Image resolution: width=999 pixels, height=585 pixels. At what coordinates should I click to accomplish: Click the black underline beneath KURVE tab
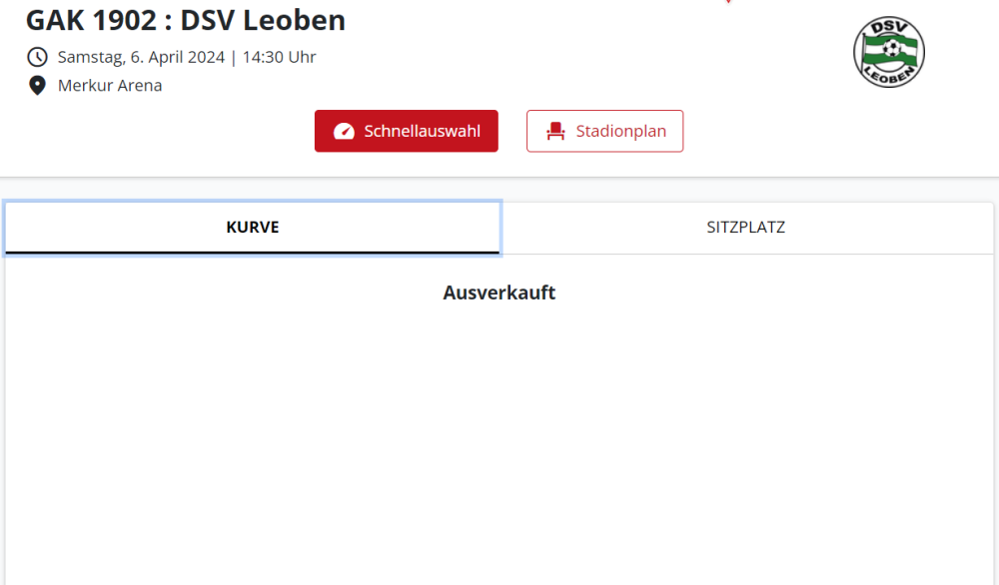[253, 253]
